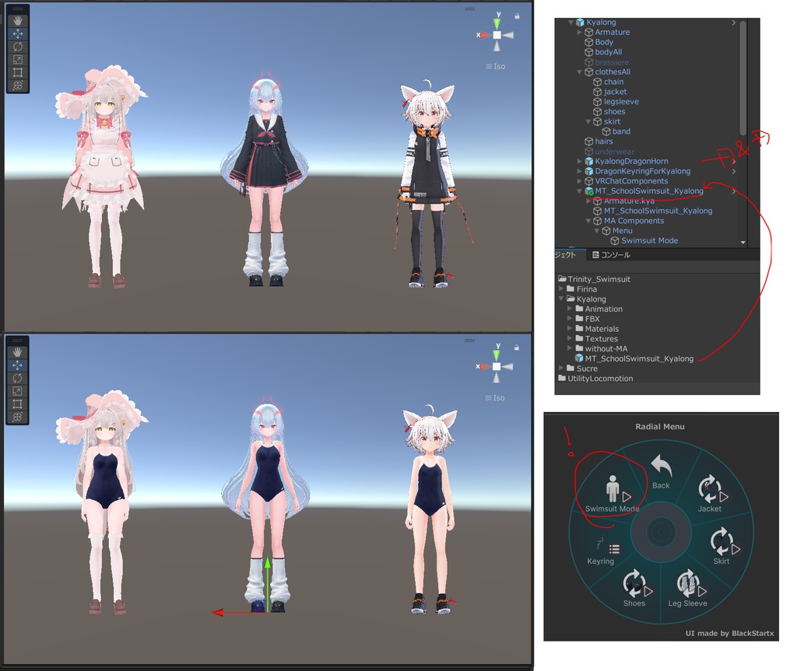Select the Move tool in top scene view
The image size is (797, 671).
(18, 34)
